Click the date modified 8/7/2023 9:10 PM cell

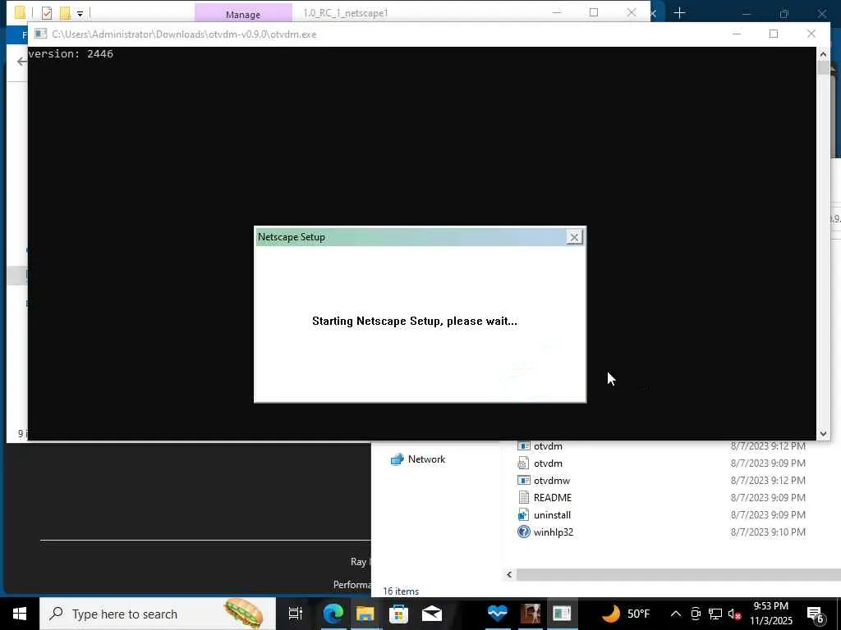tap(768, 532)
